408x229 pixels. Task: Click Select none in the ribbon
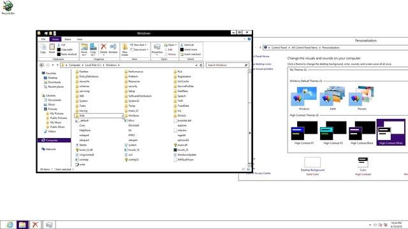tap(189, 50)
